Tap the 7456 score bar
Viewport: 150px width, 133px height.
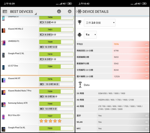click(x=56, y=17)
